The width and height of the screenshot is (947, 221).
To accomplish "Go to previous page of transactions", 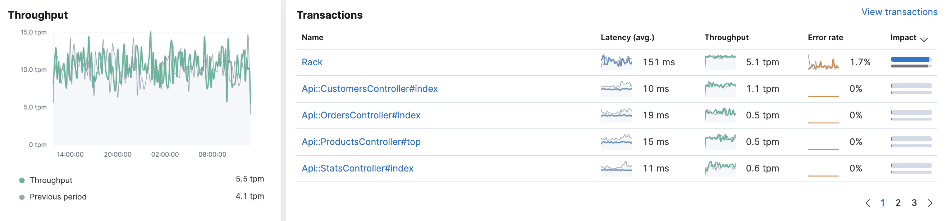I will point(868,203).
